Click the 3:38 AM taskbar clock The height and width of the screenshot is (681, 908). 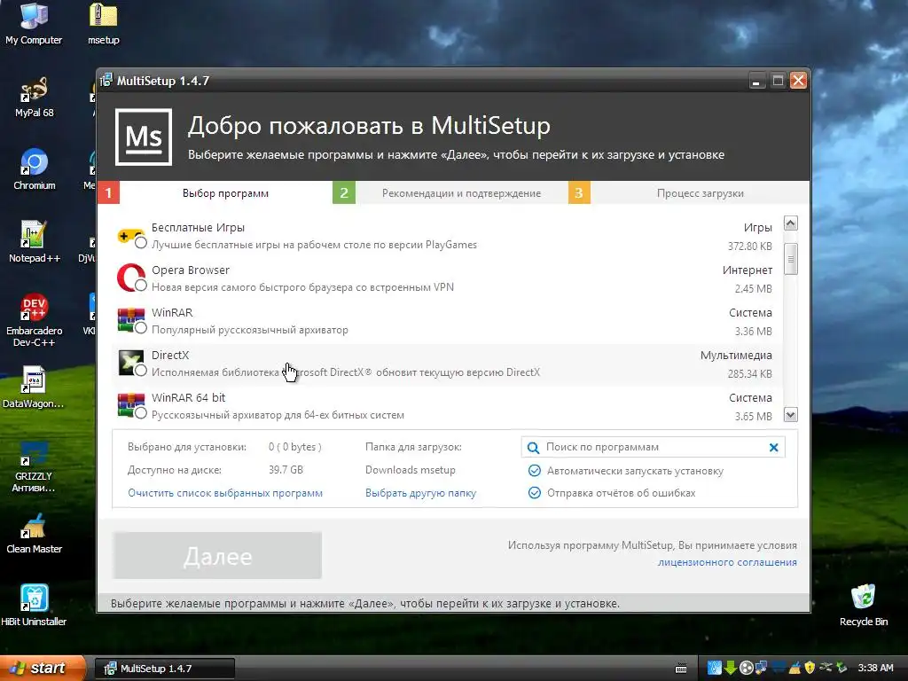click(x=875, y=668)
